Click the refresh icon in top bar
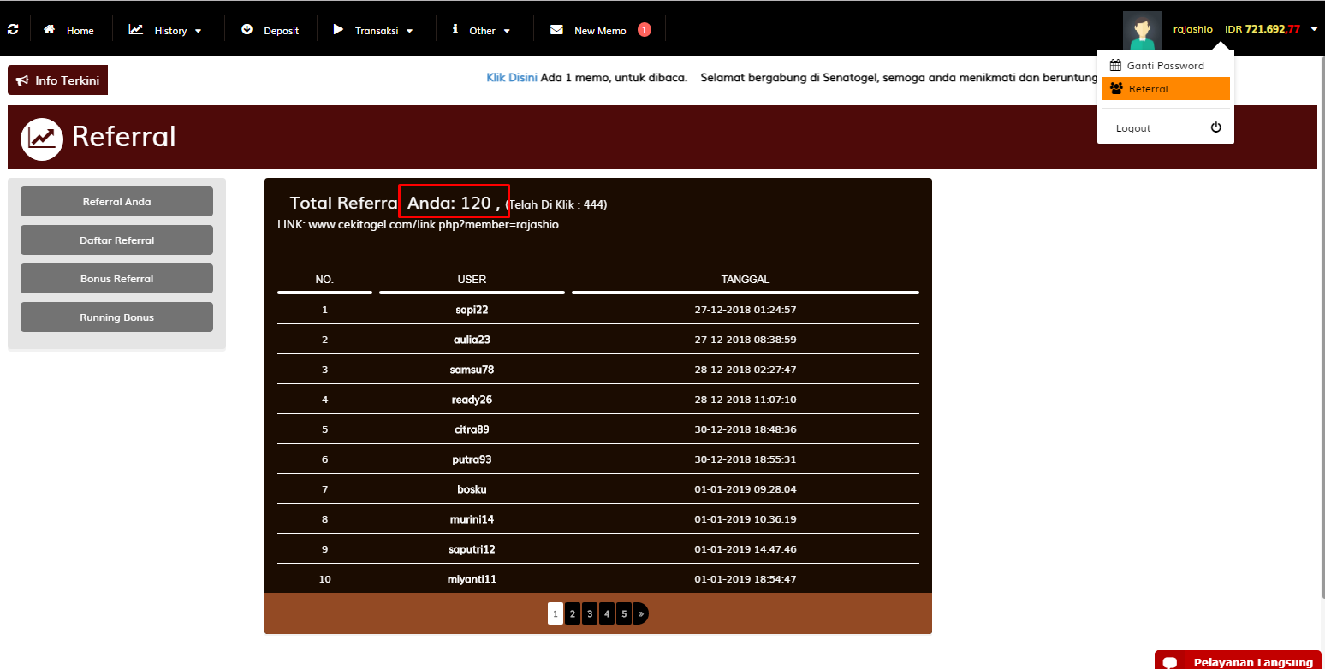 click(x=13, y=30)
